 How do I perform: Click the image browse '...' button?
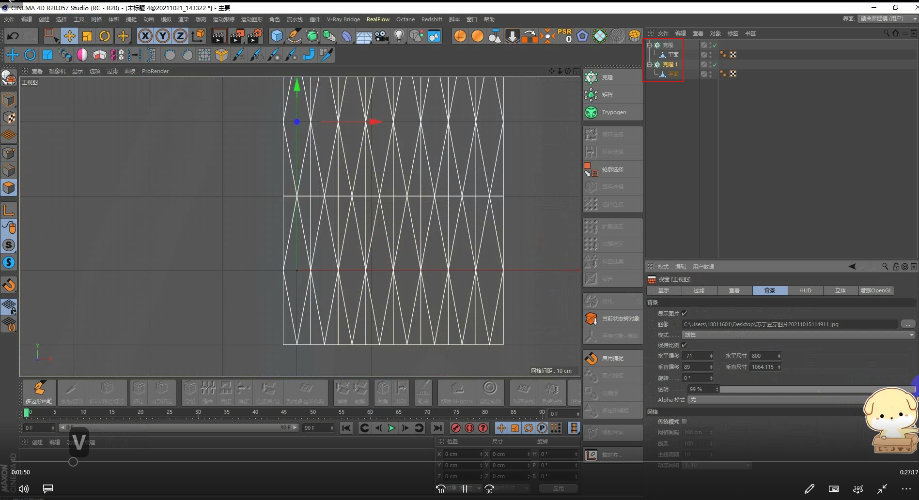pos(908,324)
